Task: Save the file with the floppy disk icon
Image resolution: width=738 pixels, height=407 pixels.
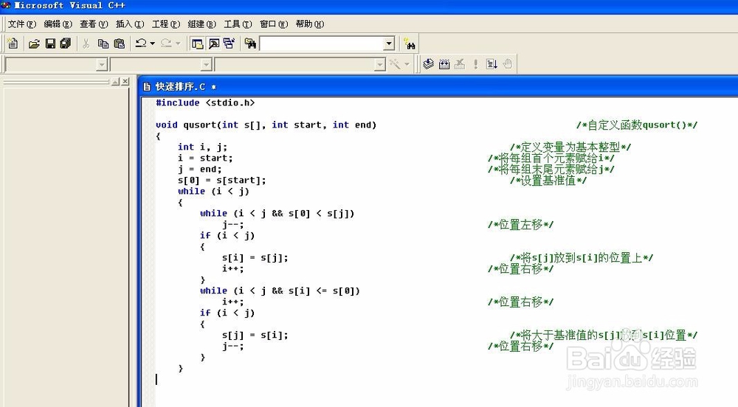Action: (50, 44)
